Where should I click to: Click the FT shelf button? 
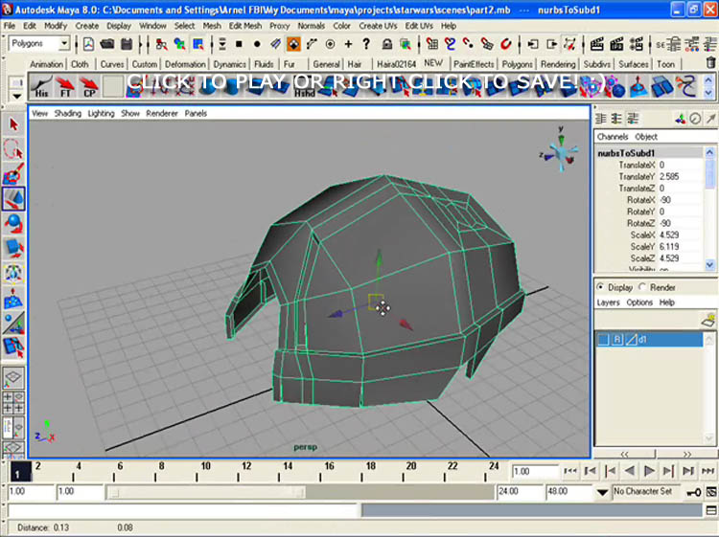pos(65,88)
